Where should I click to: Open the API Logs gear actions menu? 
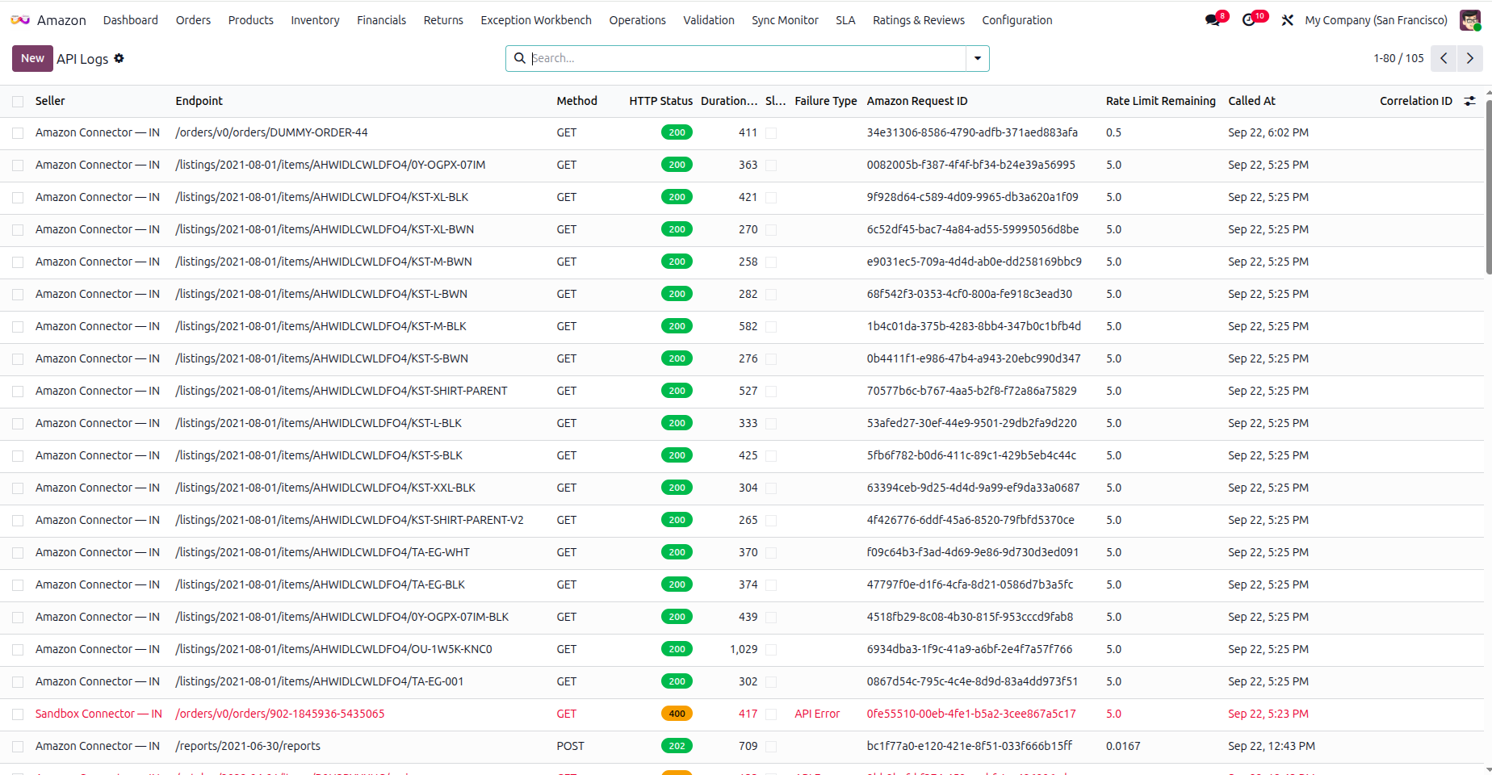(119, 58)
